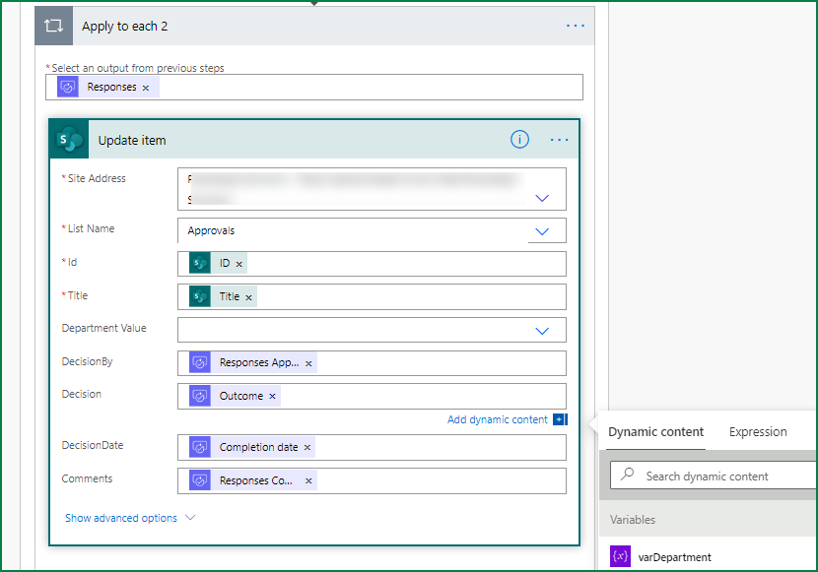The width and height of the screenshot is (818, 572).
Task: Click the Update item action title
Action: click(x=132, y=140)
